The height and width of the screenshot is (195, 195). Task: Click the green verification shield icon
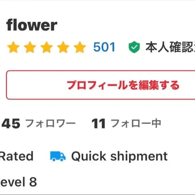pos(134,47)
